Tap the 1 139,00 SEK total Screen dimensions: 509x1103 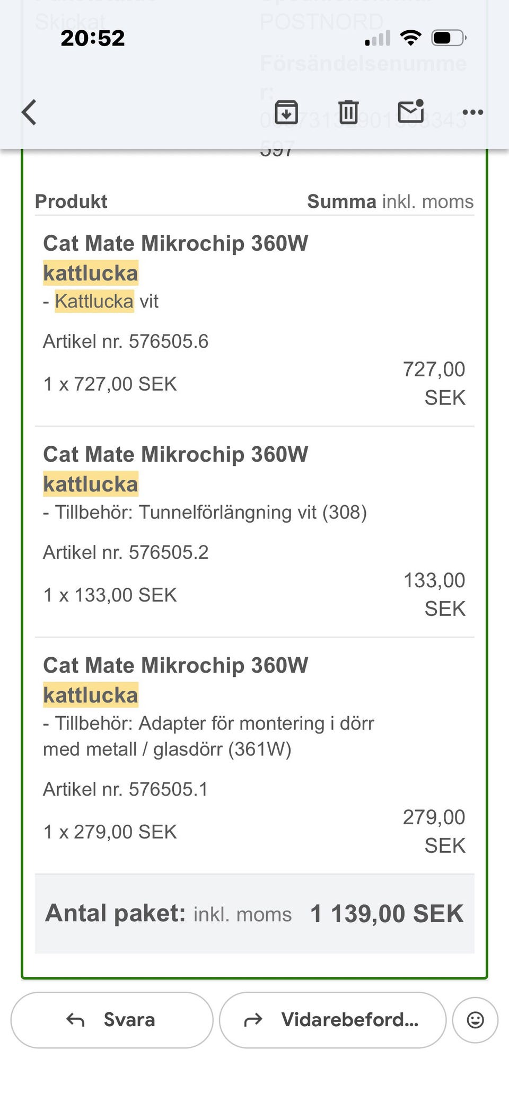[x=387, y=914]
